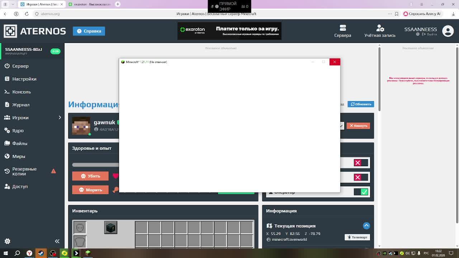Click the gawnuk player head avatar

81,126
